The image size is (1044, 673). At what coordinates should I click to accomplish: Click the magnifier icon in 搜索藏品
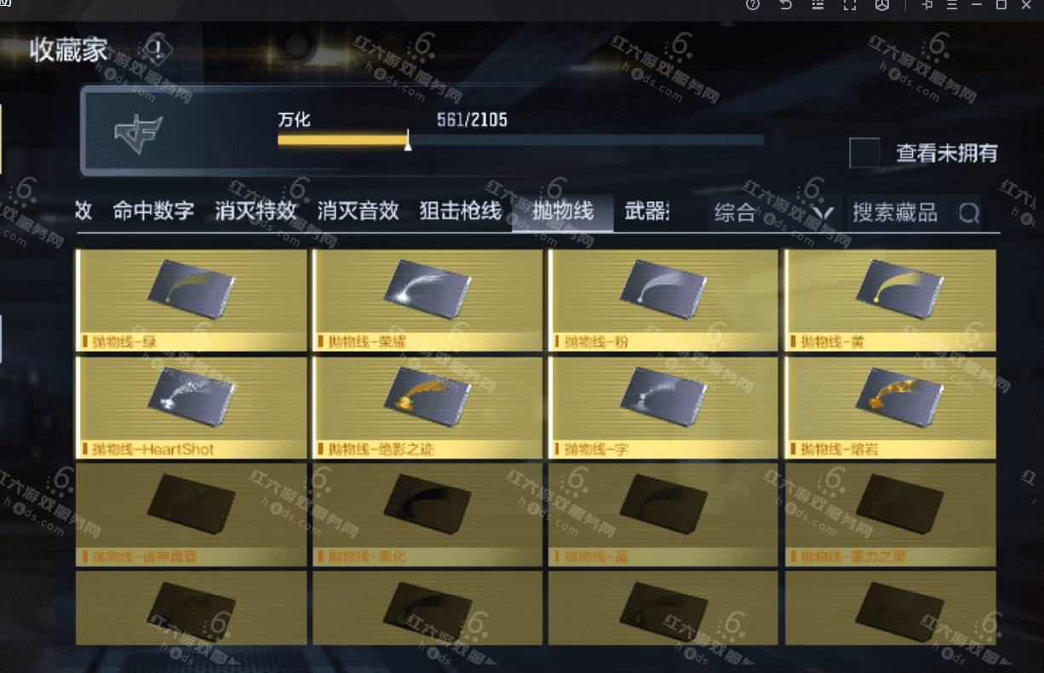(x=969, y=212)
